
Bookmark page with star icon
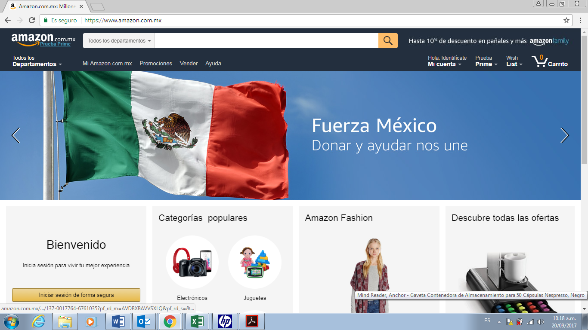[566, 20]
